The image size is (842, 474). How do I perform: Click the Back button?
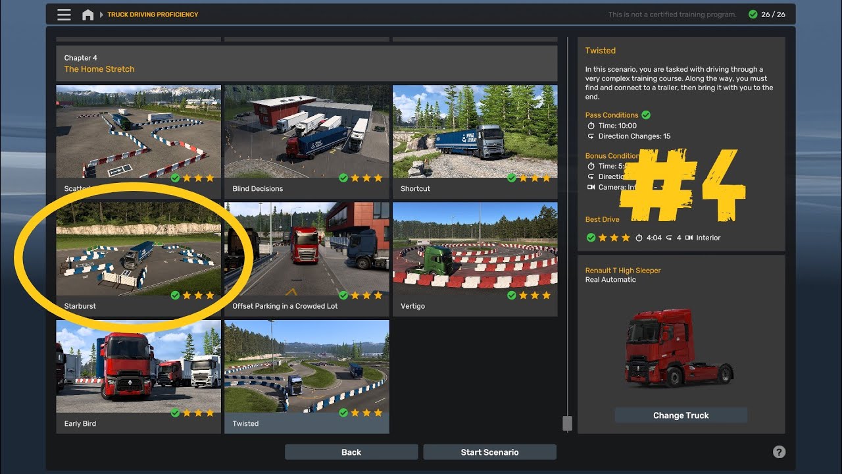click(351, 452)
